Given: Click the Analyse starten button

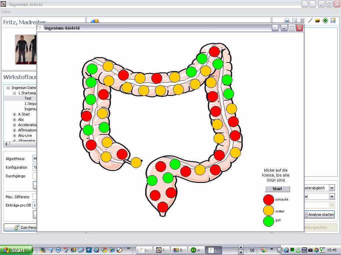Looking at the screenshot, I should click(319, 214).
